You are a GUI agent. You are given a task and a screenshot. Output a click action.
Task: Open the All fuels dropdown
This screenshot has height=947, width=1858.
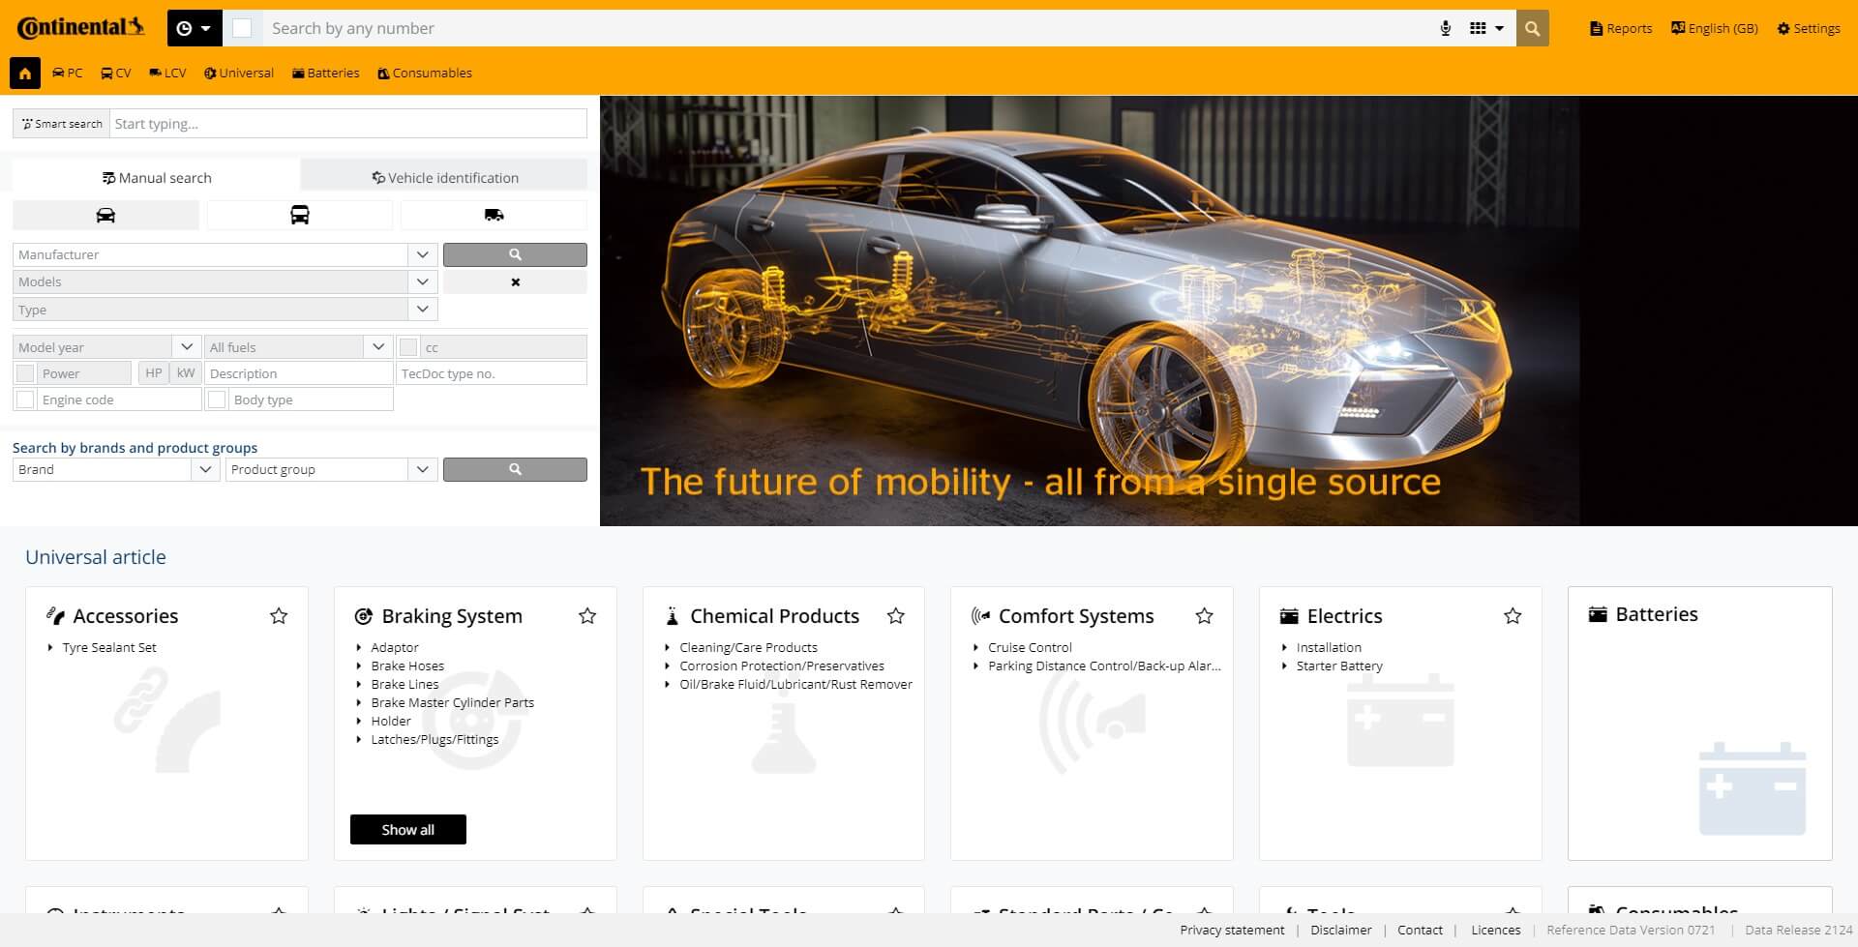point(378,347)
